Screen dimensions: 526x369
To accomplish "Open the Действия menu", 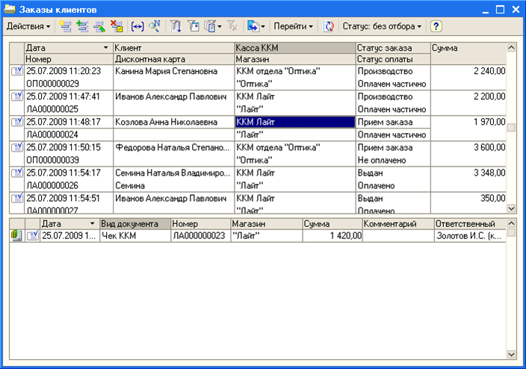I will pos(28,26).
